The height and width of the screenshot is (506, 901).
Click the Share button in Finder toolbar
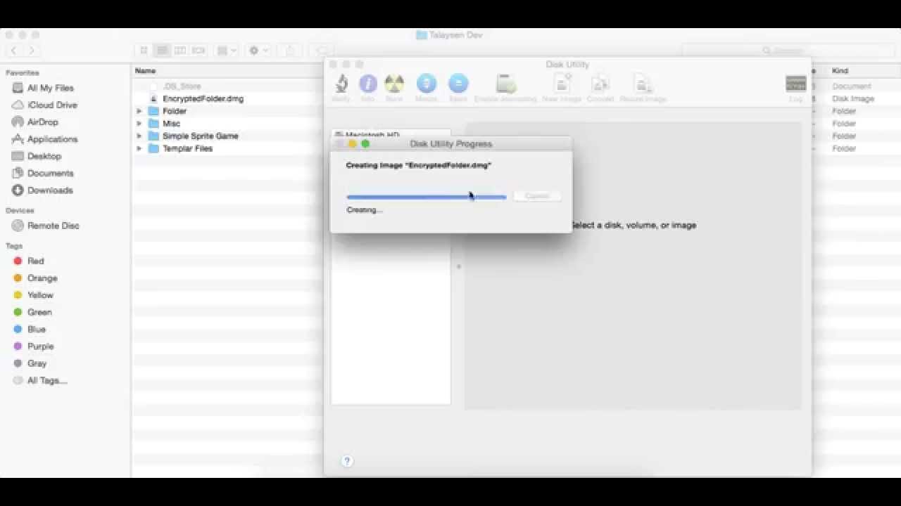[x=289, y=51]
